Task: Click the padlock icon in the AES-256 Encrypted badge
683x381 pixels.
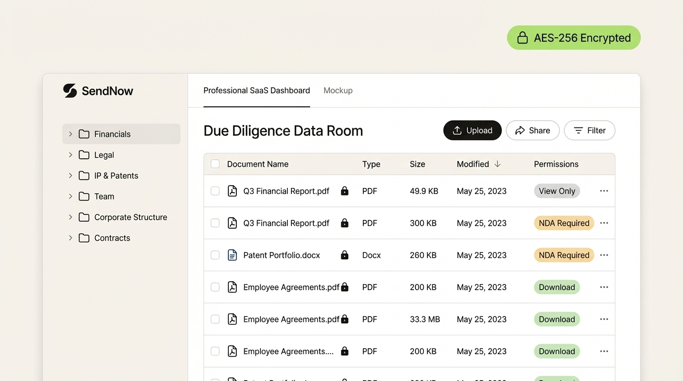Action: [x=522, y=37]
